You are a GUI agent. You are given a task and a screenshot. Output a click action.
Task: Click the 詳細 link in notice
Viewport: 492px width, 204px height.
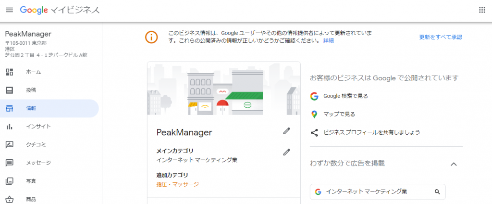pos(329,41)
